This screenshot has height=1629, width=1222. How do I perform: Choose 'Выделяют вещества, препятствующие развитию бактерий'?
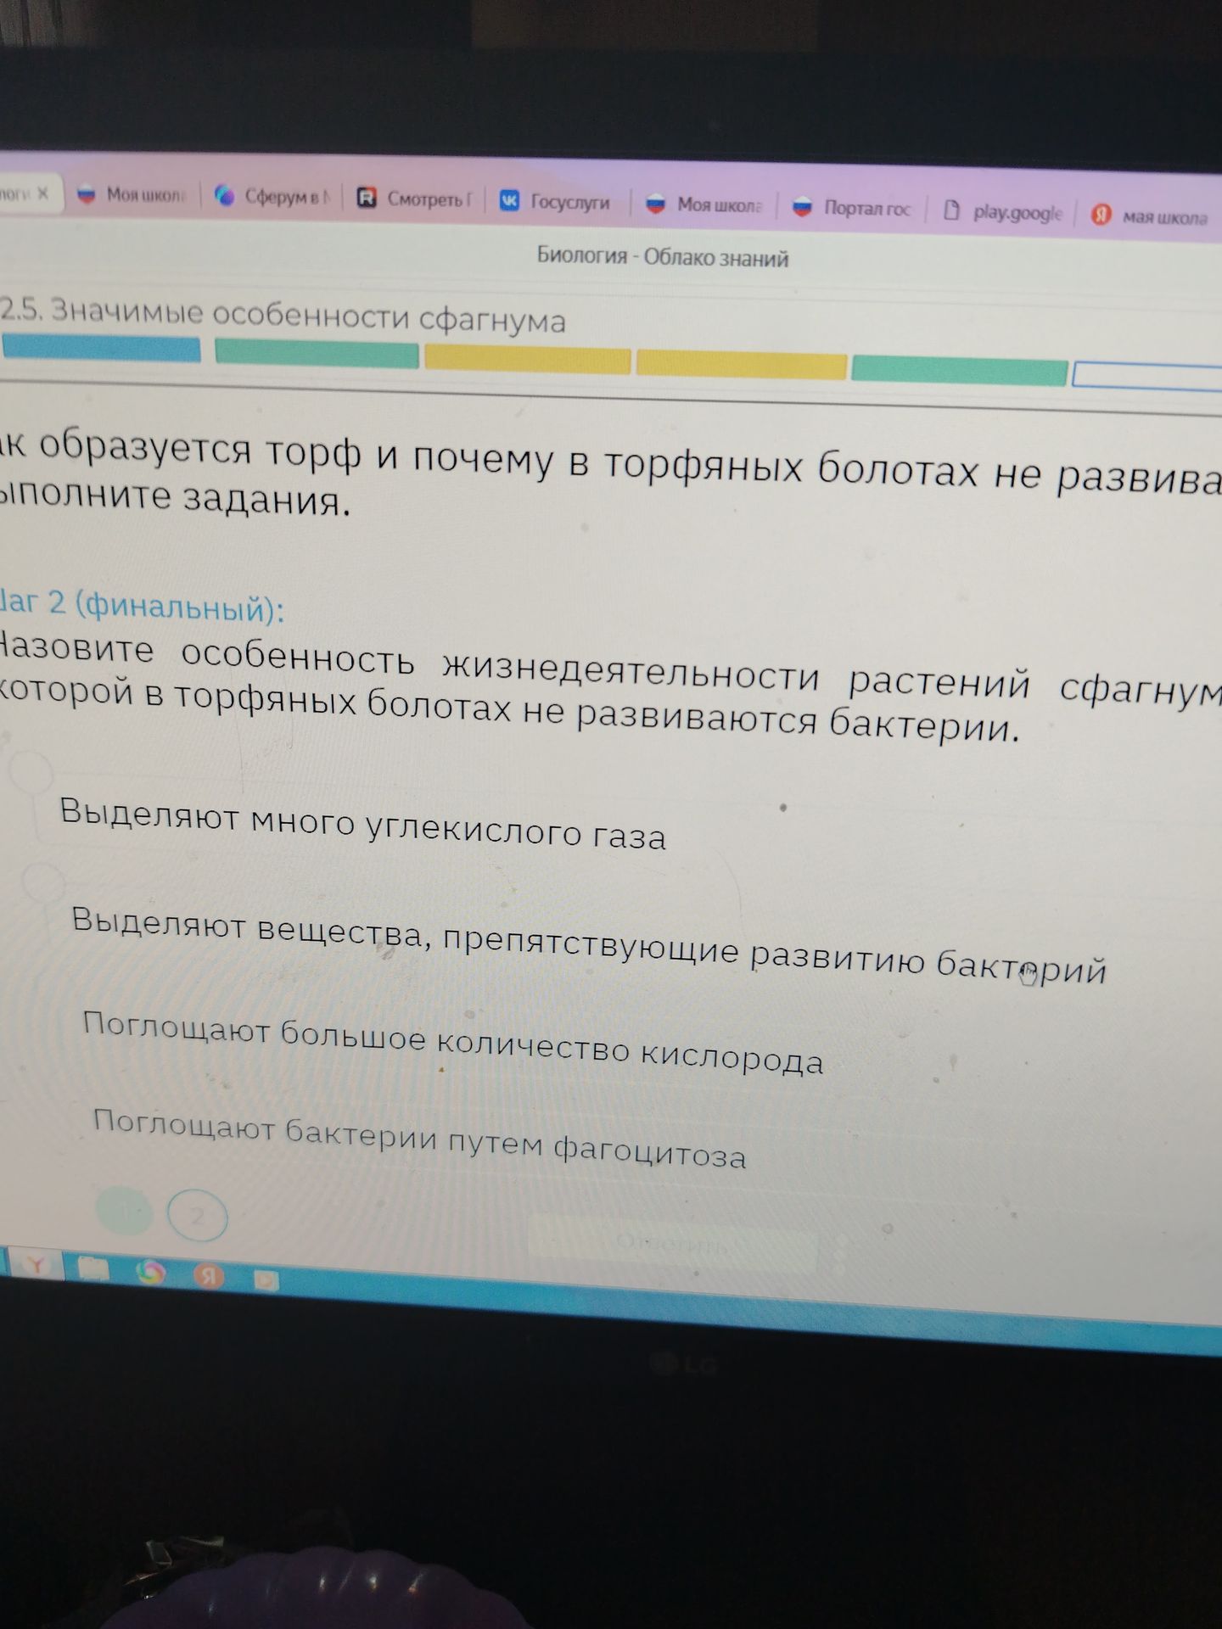click(589, 945)
